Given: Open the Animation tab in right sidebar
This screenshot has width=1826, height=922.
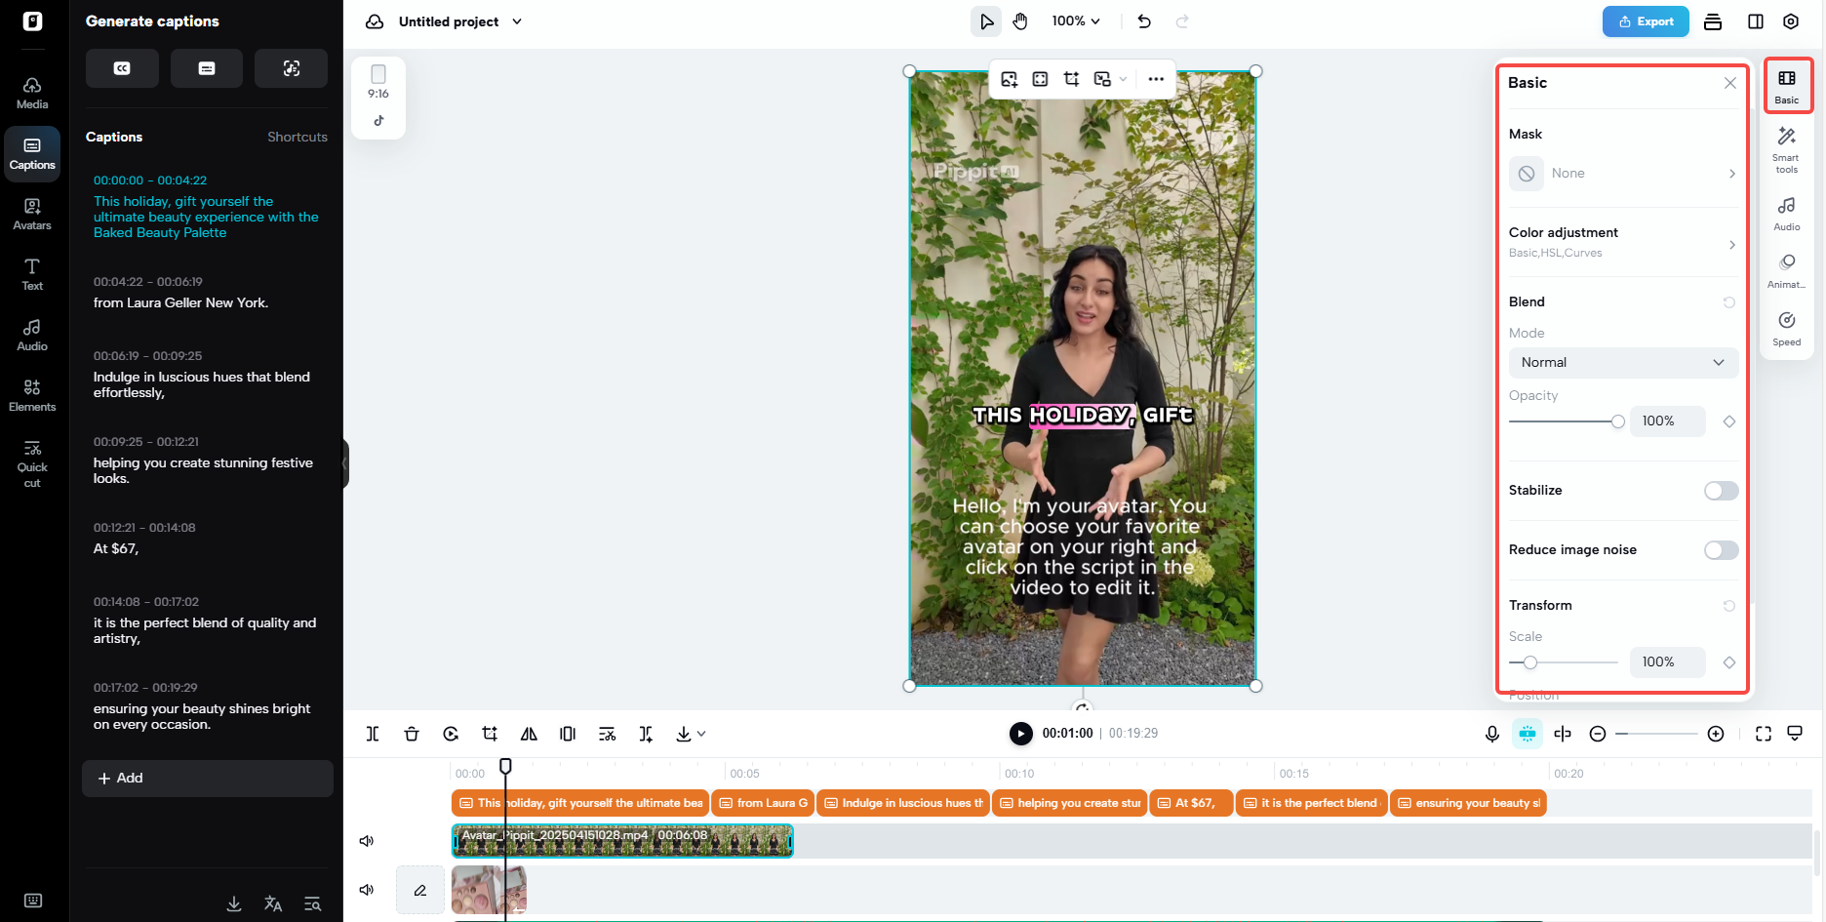Looking at the screenshot, I should tap(1787, 271).
